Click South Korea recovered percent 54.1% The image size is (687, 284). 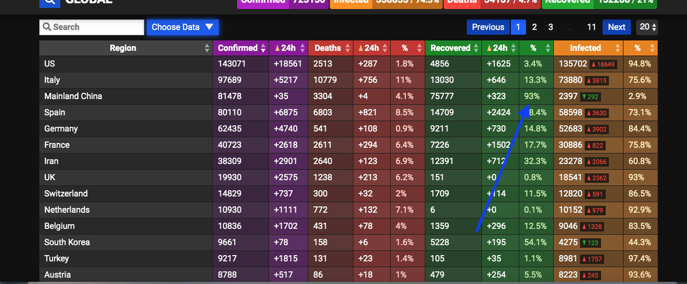coord(536,242)
